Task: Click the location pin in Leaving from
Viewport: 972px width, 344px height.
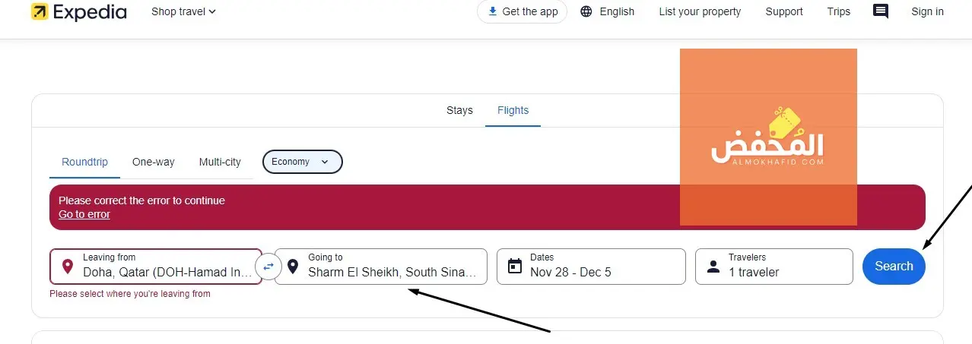Action: tap(68, 267)
